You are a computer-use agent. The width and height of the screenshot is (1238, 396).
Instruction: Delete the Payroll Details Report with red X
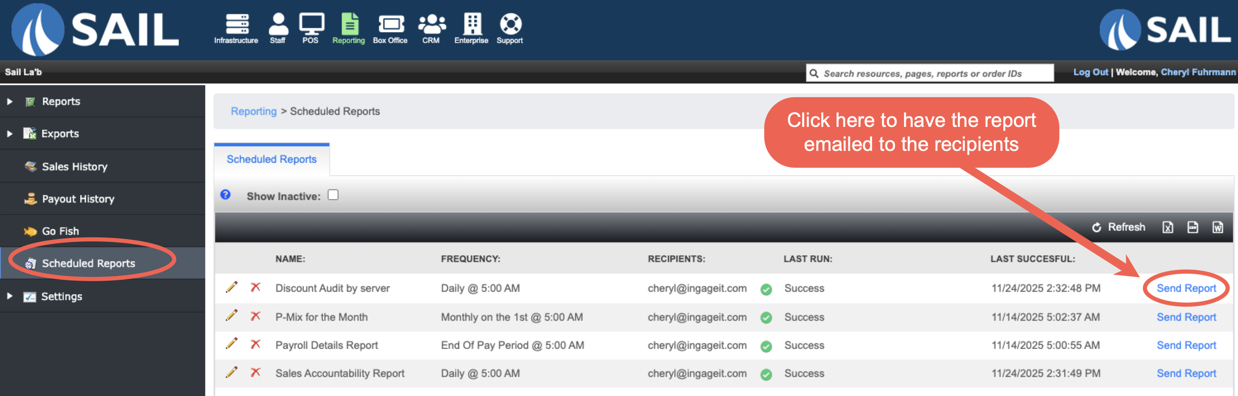pos(255,345)
